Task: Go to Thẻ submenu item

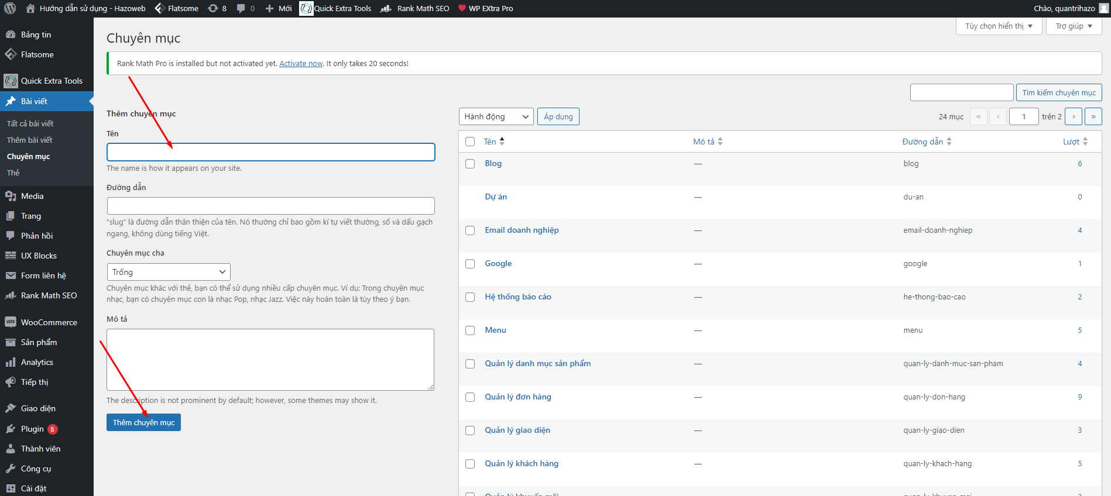Action: (x=13, y=173)
